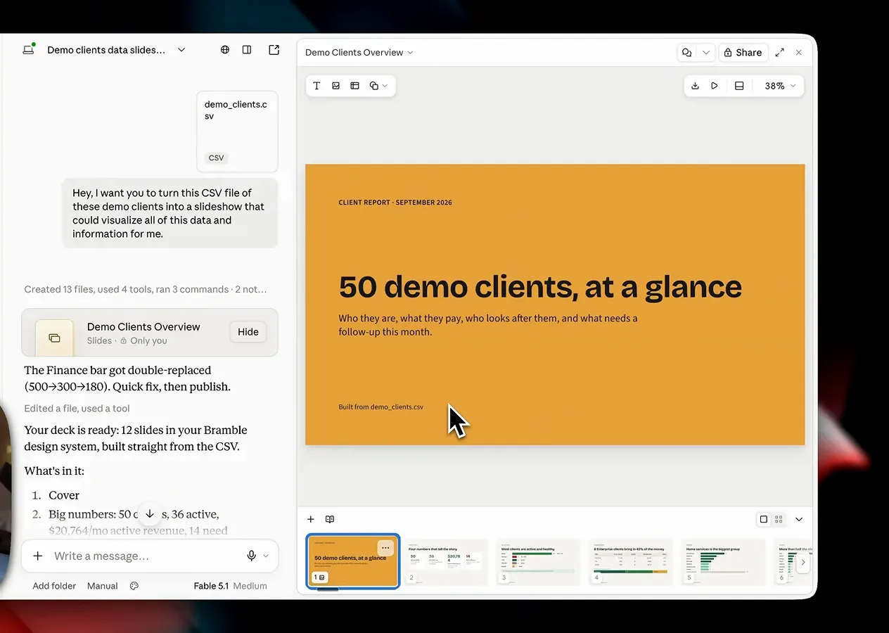Expand the Edited a file, used a tool step
The height and width of the screenshot is (633, 889).
tap(77, 408)
